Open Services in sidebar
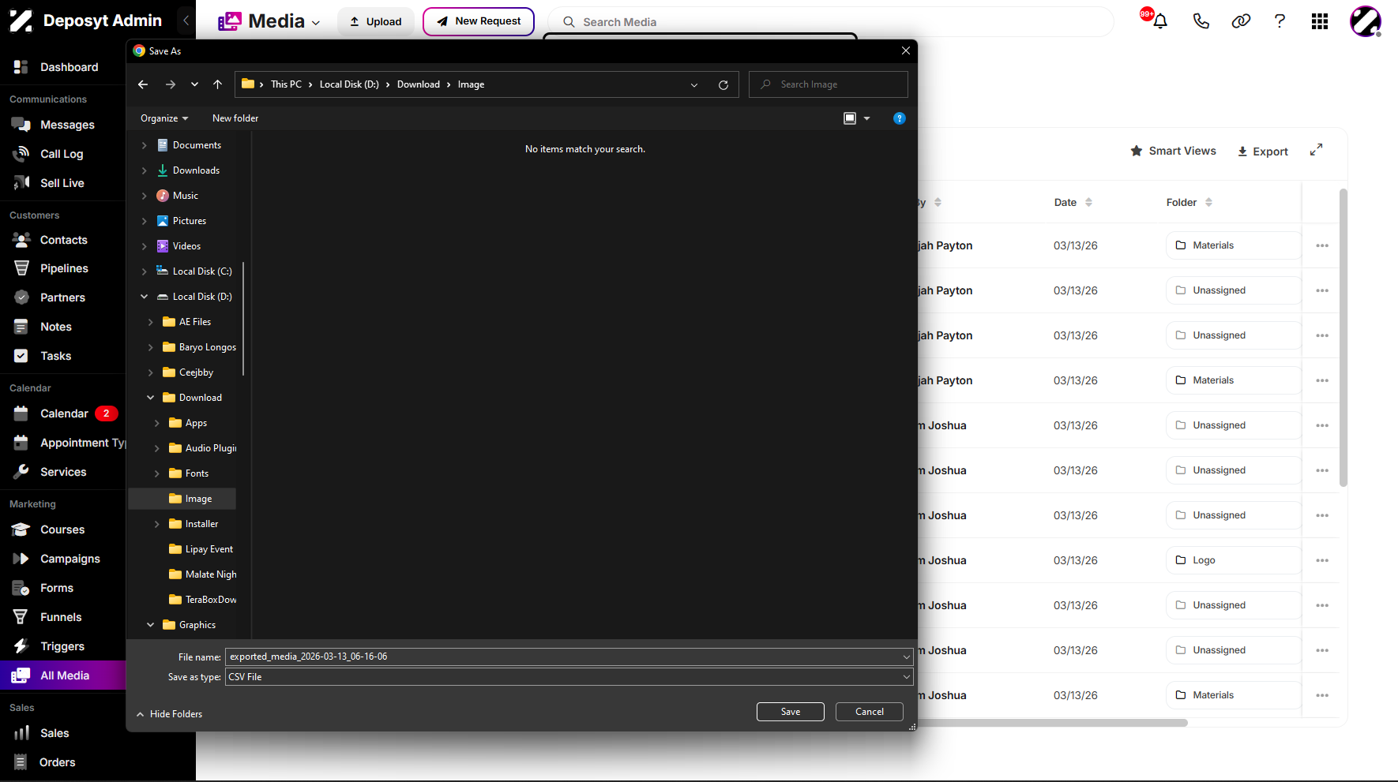Viewport: 1398px width, 782px height. 63,472
